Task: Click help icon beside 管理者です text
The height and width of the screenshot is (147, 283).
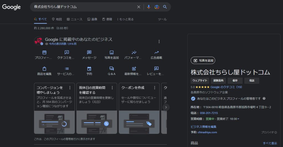Action: 264,98
